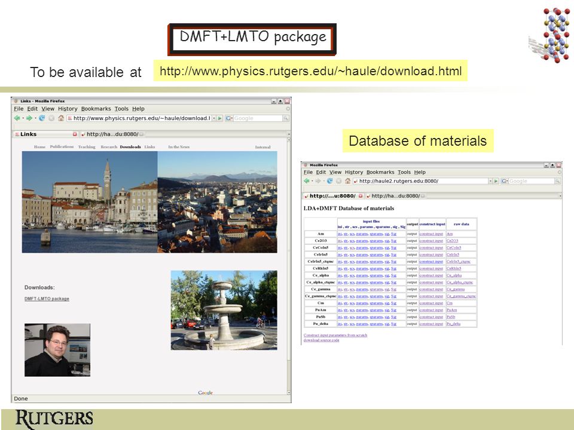Switch to http://ha...du:8080/ tab in database window
The image size is (574, 430).
click(395, 196)
